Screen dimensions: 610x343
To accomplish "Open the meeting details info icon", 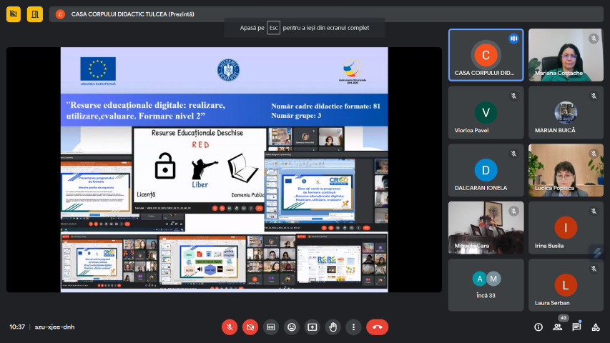I will coord(538,327).
